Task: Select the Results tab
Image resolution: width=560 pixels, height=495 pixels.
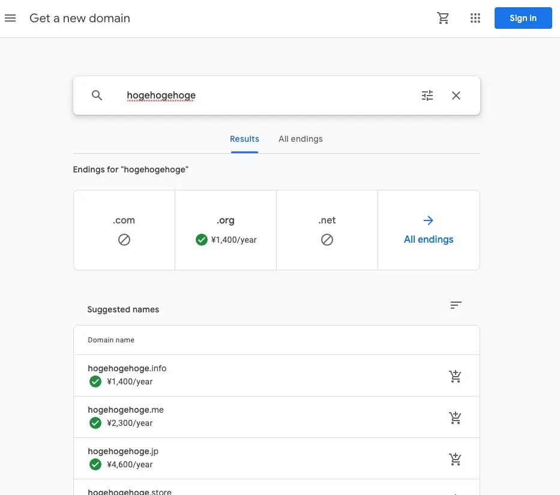Action: tap(244, 139)
